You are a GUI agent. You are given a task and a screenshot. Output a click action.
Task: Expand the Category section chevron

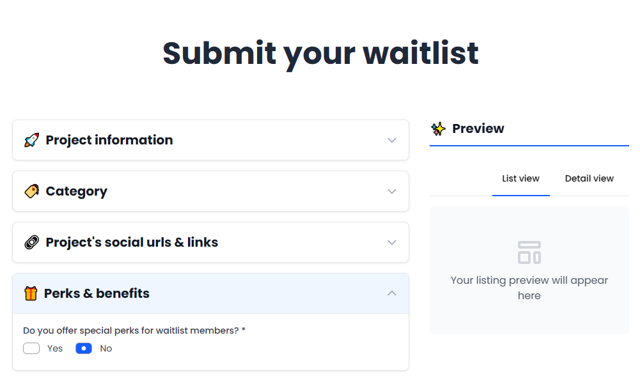[x=392, y=191]
